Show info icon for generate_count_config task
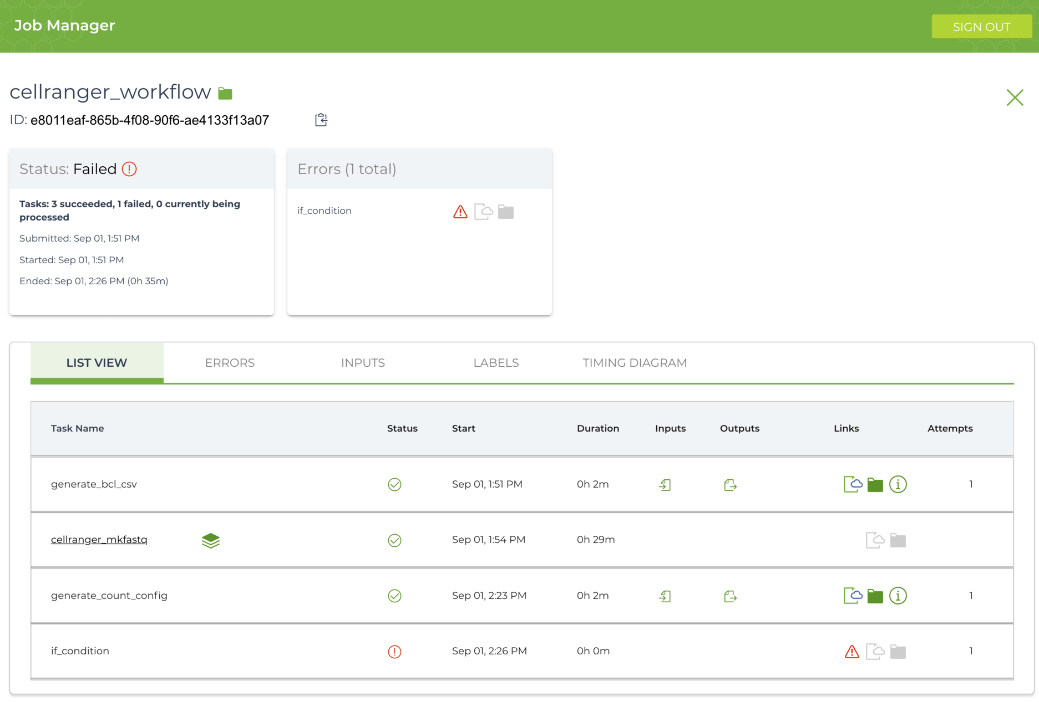1039x702 pixels. pyautogui.click(x=898, y=596)
